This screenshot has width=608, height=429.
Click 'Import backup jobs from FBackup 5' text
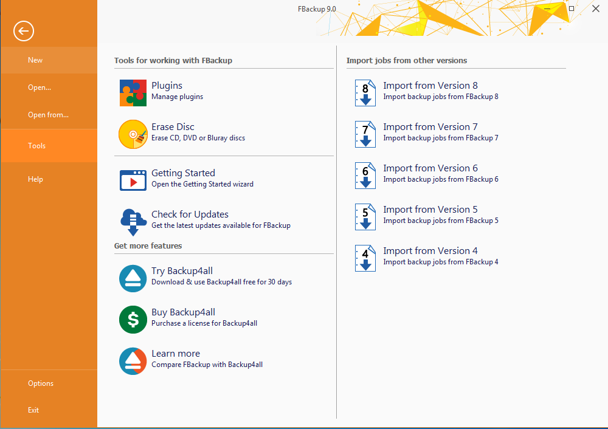[441, 221]
